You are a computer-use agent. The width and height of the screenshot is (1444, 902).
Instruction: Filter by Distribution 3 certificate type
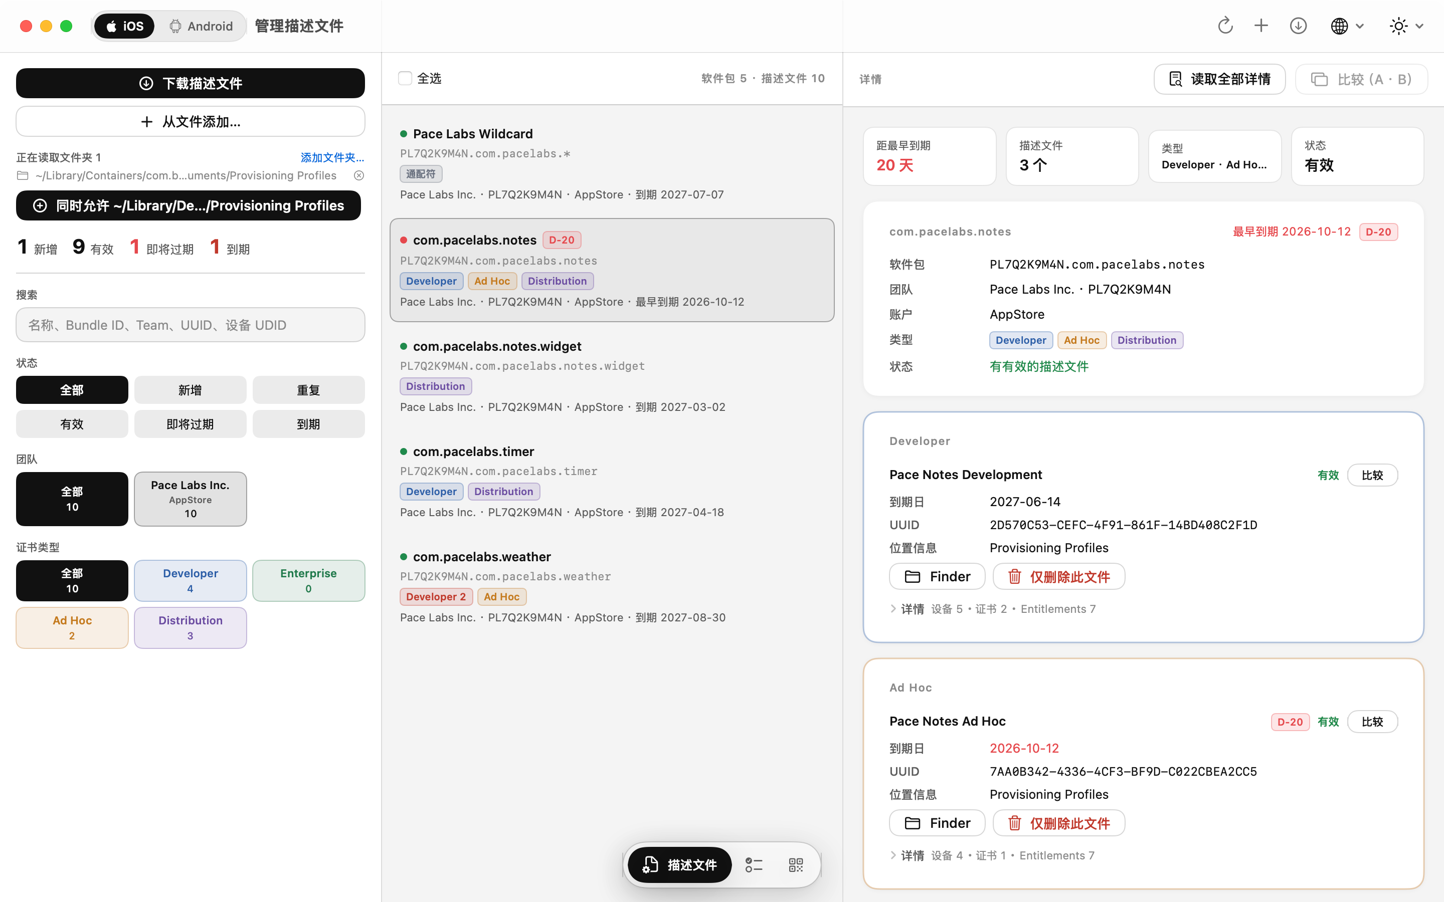point(190,627)
